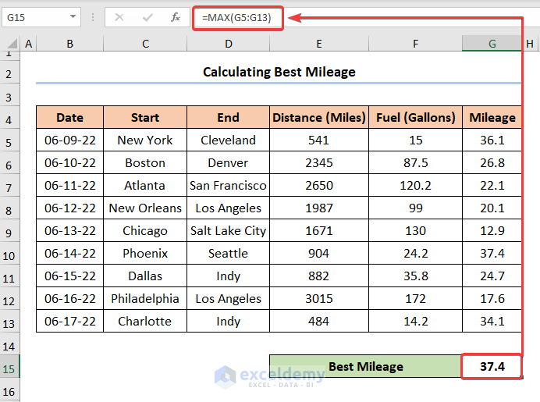Select the fuel cell 172

(x=416, y=299)
